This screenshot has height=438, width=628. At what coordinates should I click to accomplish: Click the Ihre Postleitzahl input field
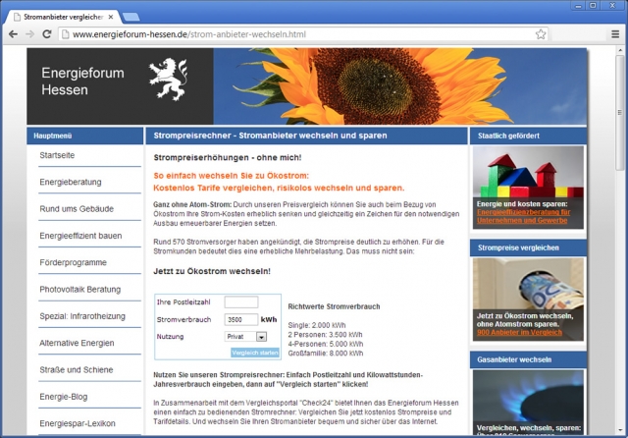click(241, 302)
